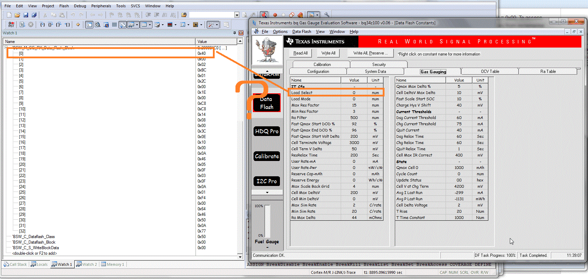588x279 pixels.
Task: Show next statement with the yellow arrow
Action: click(78, 25)
